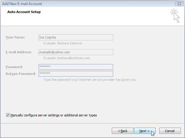Click the E-mail Address label
The image size is (185, 138).
pyautogui.click(x=19, y=52)
